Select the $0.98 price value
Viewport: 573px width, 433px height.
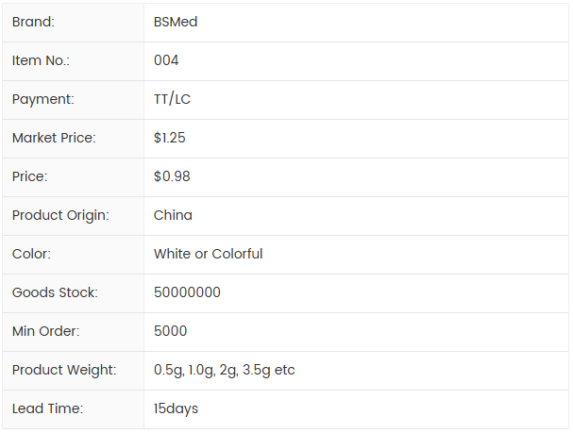click(x=172, y=176)
